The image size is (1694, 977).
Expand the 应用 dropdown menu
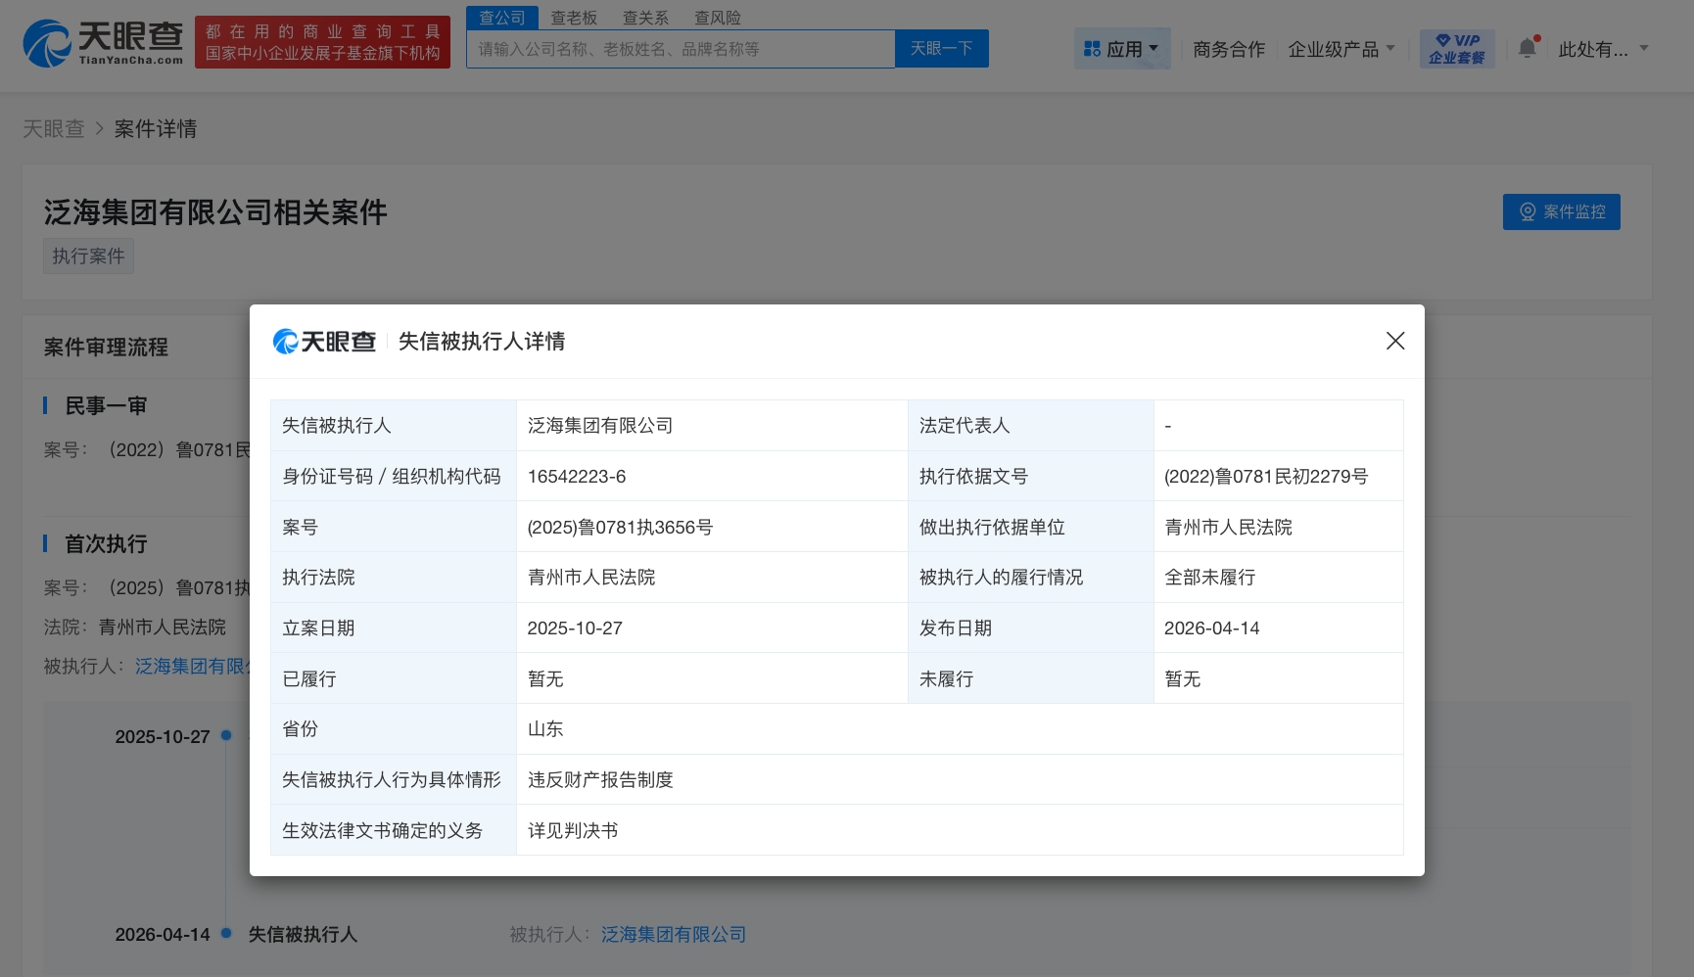(1122, 49)
